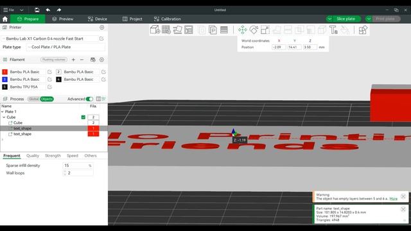Open the Text shape tool
The width and height of the screenshot is (411, 231).
[333, 30]
